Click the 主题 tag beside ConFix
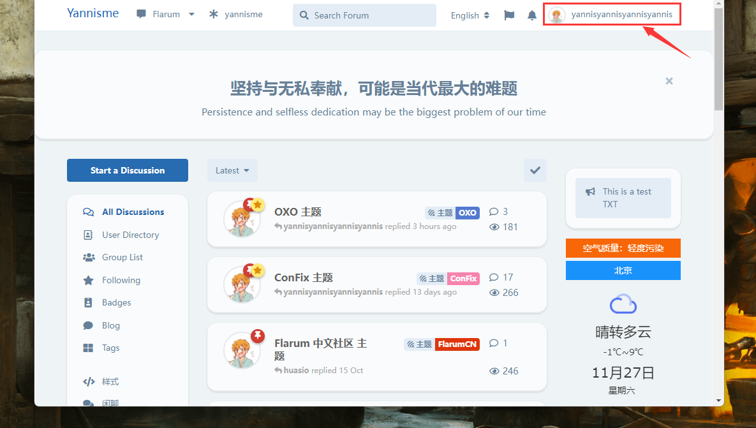 [x=432, y=278]
